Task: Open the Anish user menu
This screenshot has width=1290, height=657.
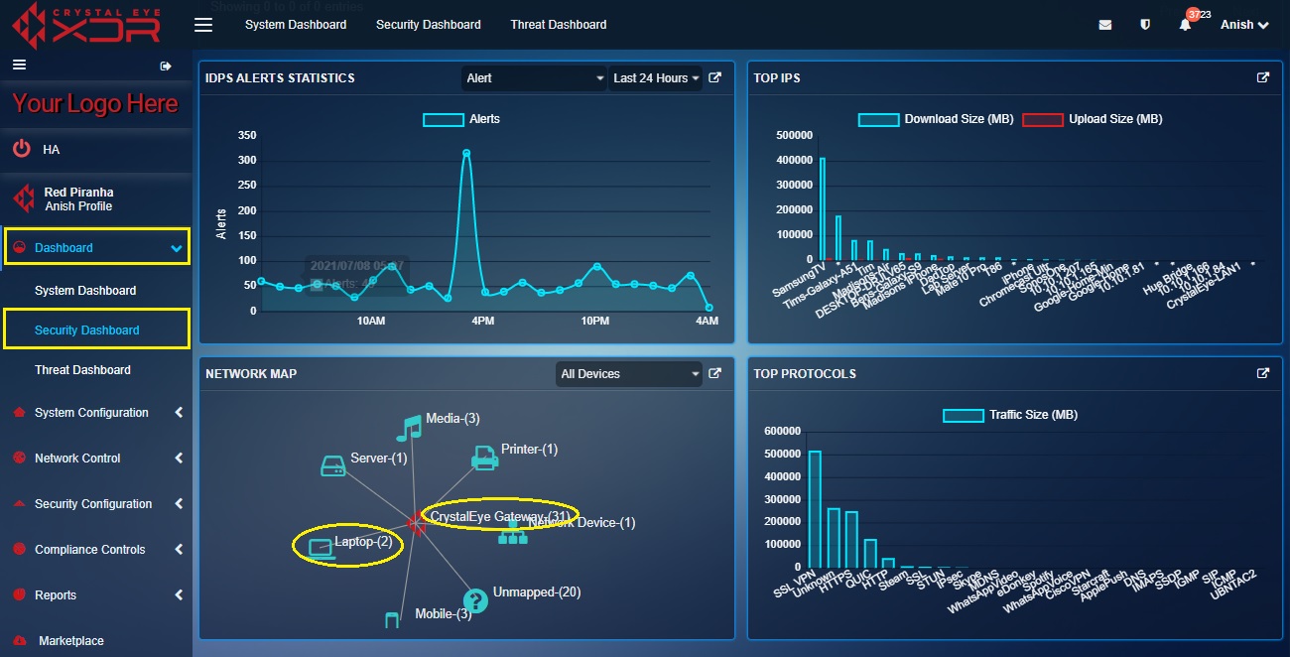Action: (1244, 25)
